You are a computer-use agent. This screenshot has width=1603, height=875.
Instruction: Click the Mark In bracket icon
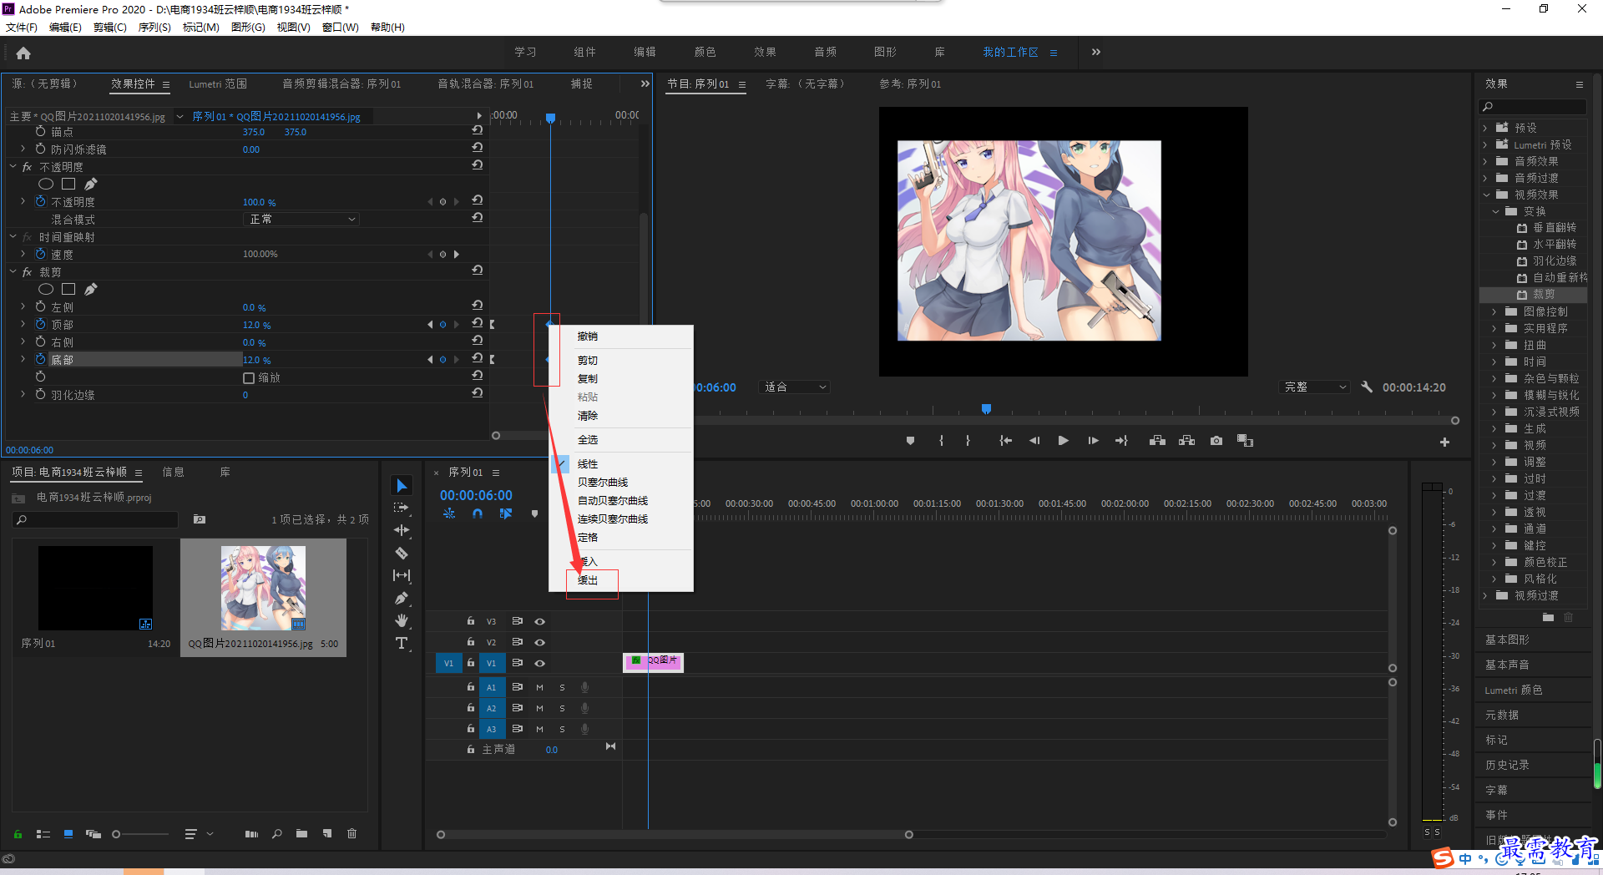click(941, 441)
